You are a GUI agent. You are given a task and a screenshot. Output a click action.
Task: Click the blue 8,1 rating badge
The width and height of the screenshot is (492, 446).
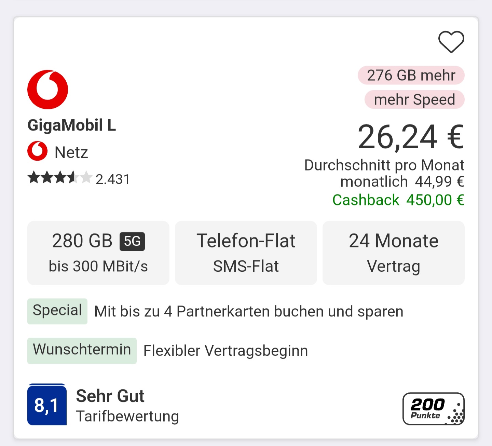(47, 405)
